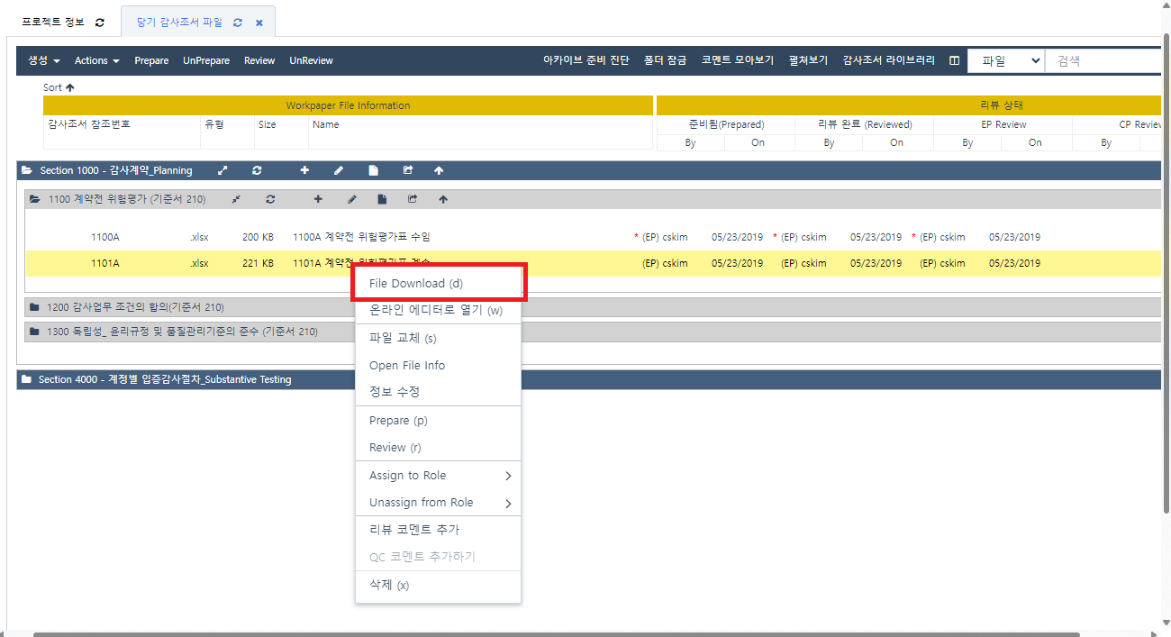Click the column layout icon beside 파일 dropdown

point(954,60)
